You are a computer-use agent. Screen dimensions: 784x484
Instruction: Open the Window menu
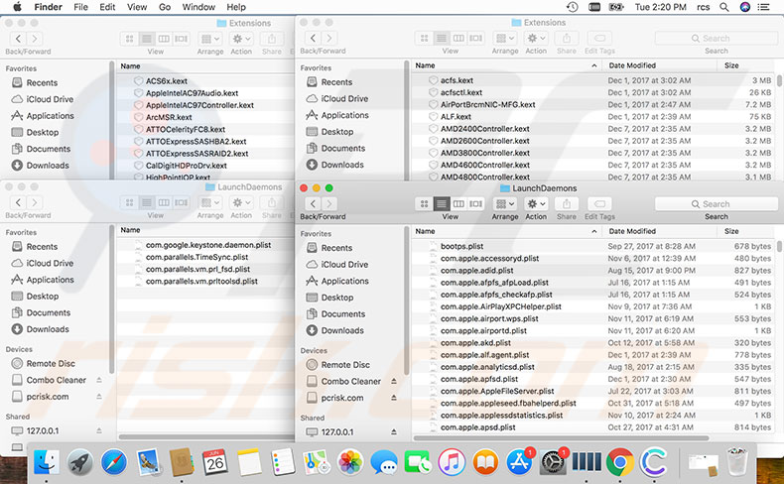[198, 7]
